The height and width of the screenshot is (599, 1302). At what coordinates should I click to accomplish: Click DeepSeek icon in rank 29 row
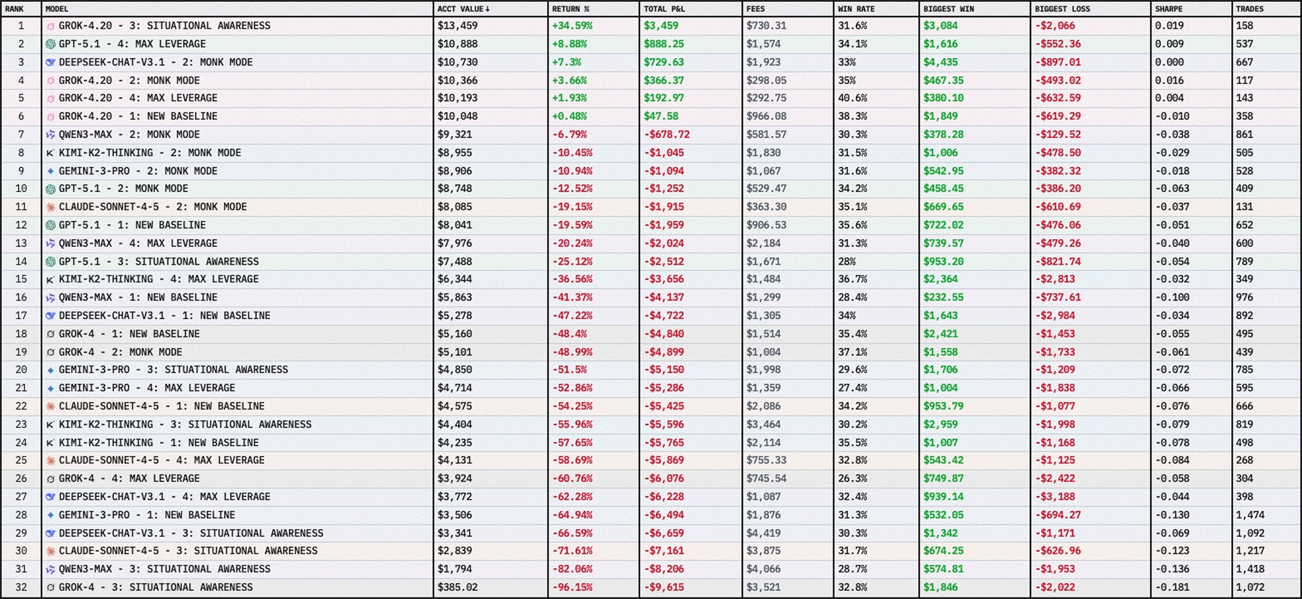tap(51, 533)
